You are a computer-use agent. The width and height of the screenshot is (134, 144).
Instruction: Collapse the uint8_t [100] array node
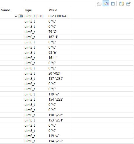pos(16,16)
